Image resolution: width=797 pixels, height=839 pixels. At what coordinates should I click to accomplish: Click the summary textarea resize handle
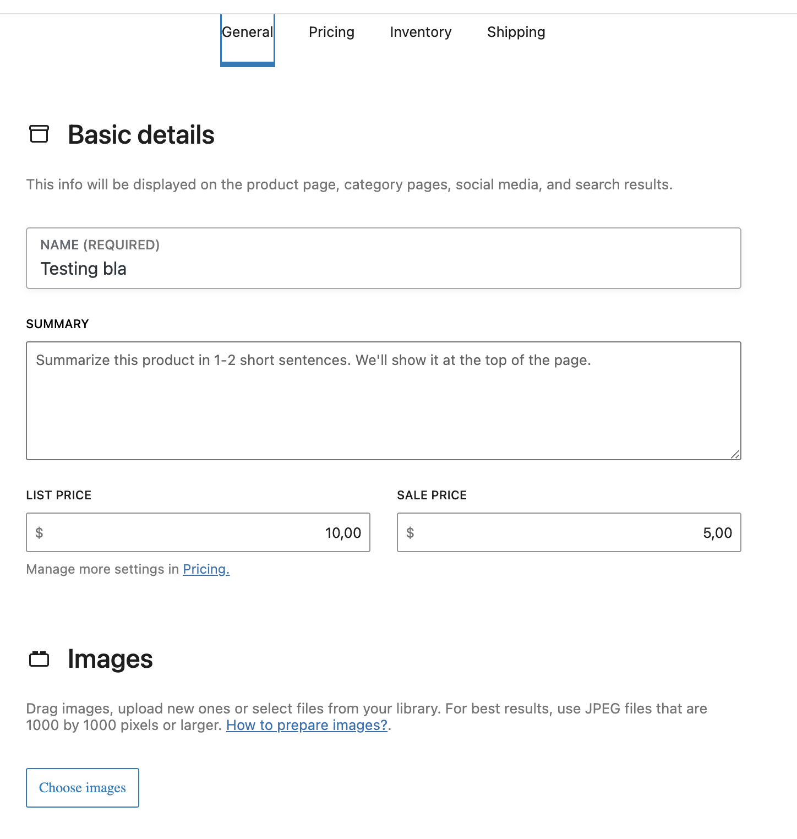click(735, 455)
